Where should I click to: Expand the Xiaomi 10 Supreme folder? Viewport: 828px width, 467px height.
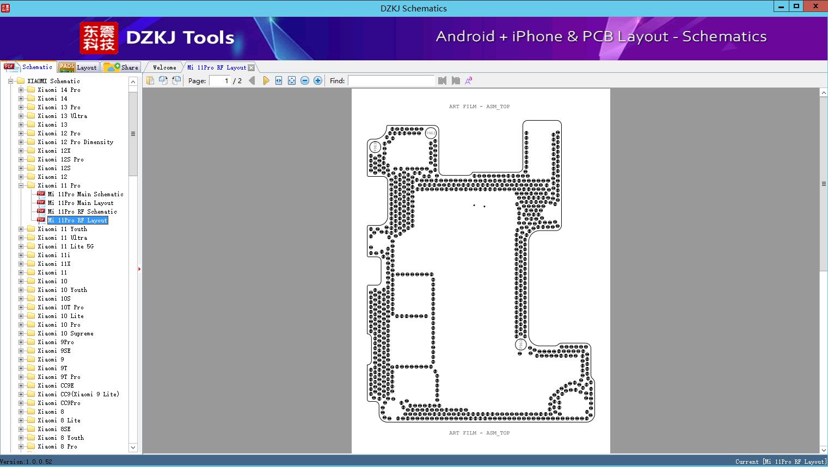pos(21,333)
